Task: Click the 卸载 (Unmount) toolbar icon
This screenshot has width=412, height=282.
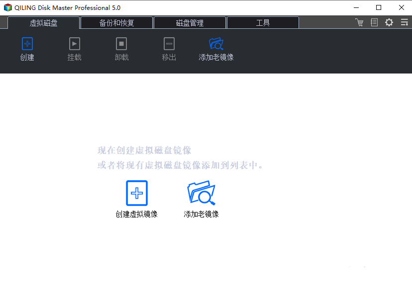Action: click(121, 44)
